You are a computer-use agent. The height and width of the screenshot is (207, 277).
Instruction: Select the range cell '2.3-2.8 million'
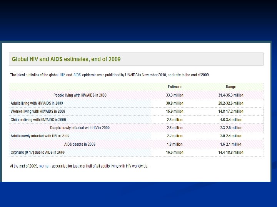tap(231, 128)
